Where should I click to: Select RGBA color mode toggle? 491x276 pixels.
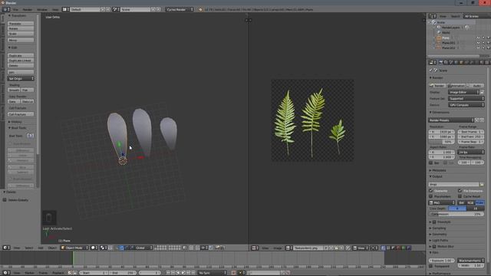coord(479,202)
